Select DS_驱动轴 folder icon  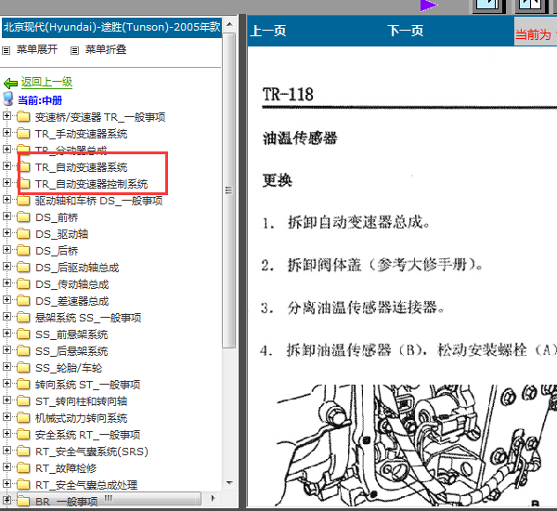pyautogui.click(x=23, y=233)
